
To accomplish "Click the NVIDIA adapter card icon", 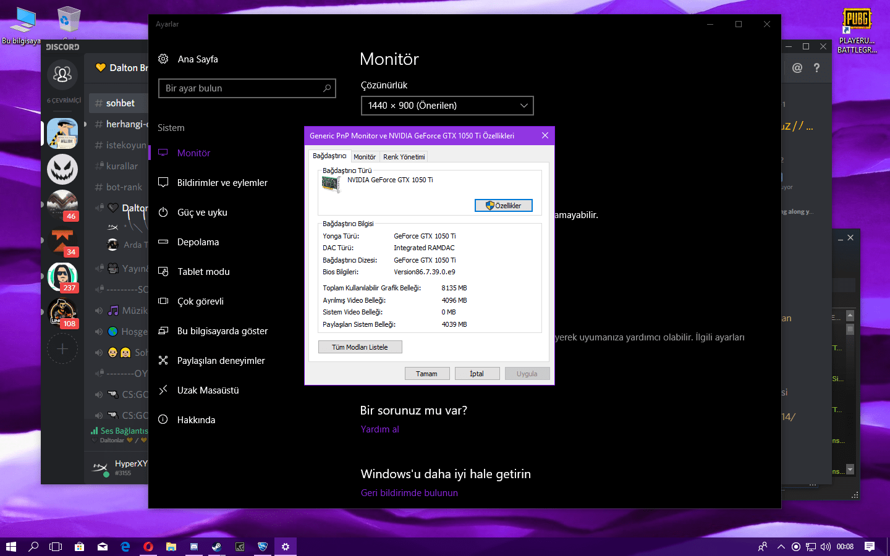I will [331, 184].
